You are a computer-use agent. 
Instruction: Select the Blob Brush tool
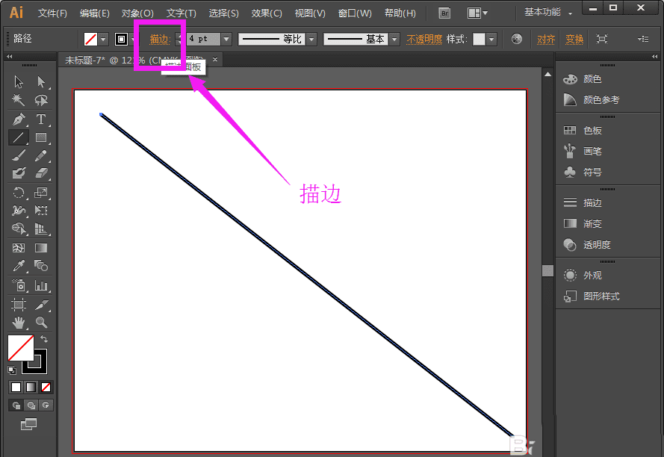pos(18,173)
